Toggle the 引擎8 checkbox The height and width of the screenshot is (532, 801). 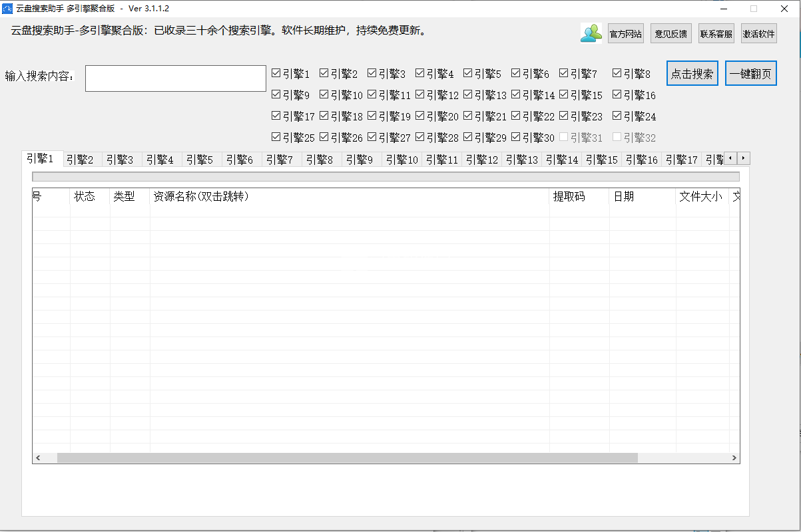click(x=617, y=73)
